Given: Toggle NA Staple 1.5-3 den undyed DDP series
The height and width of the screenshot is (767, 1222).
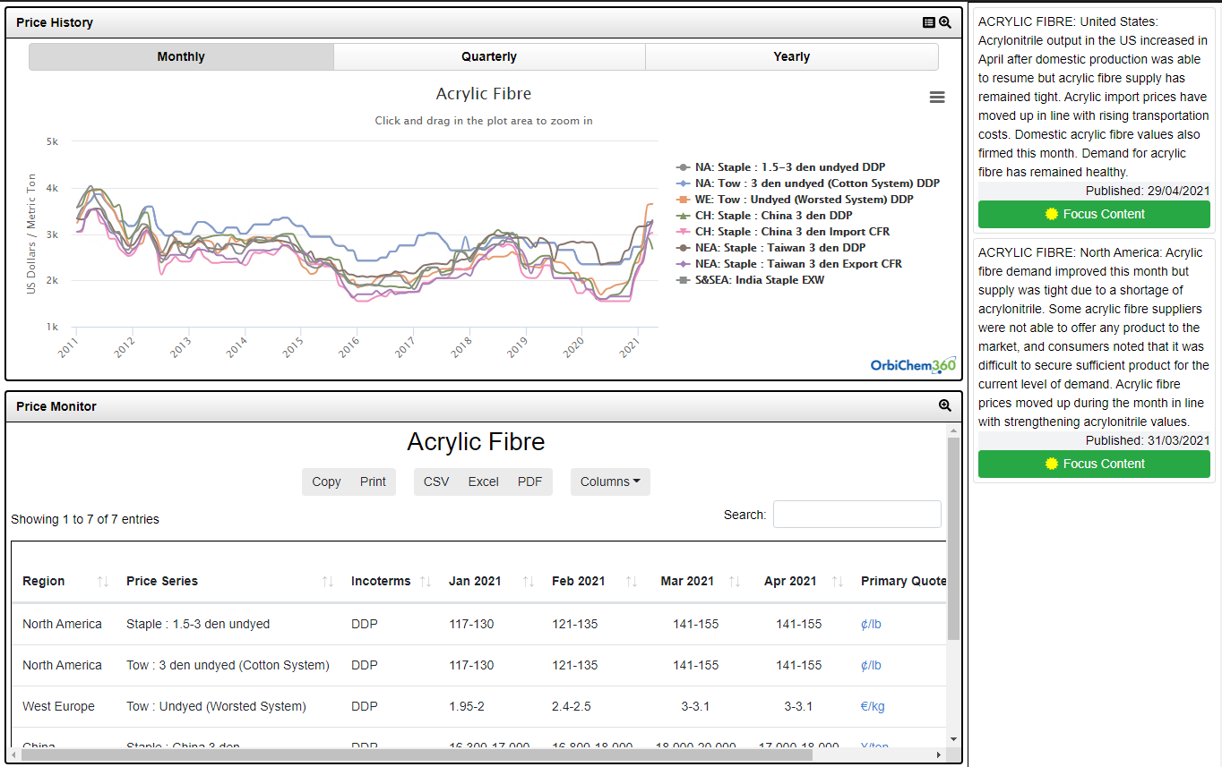Looking at the screenshot, I should [x=780, y=167].
